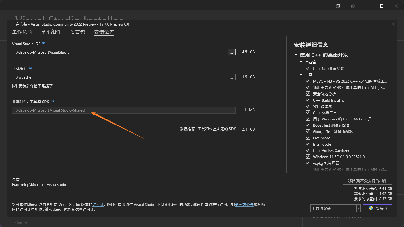This screenshot has width=404, height=227.
Task: Switch to 单个组件 tab
Action: [51, 32]
